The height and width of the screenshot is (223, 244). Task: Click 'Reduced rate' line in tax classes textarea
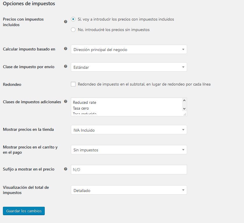[x=85, y=103]
